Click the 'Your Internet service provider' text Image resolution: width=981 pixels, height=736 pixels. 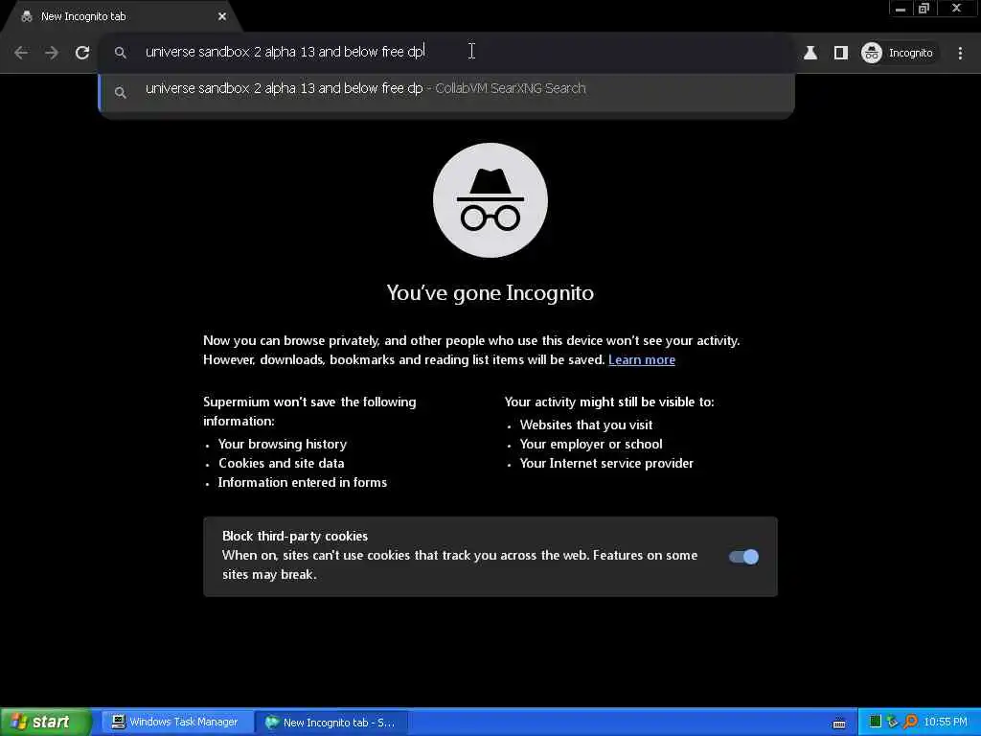coord(606,463)
